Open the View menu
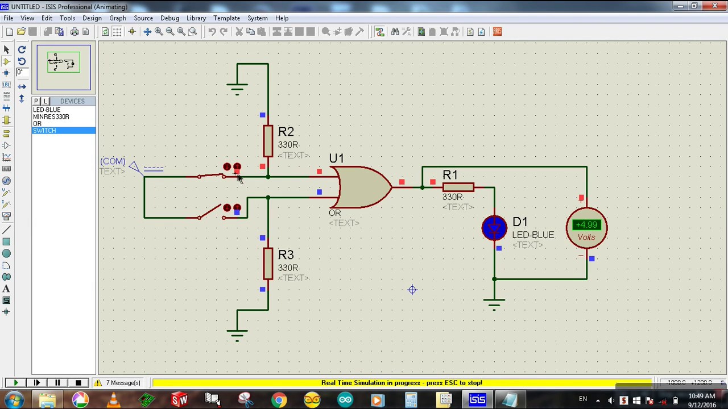The image size is (728, 409). pyautogui.click(x=27, y=18)
